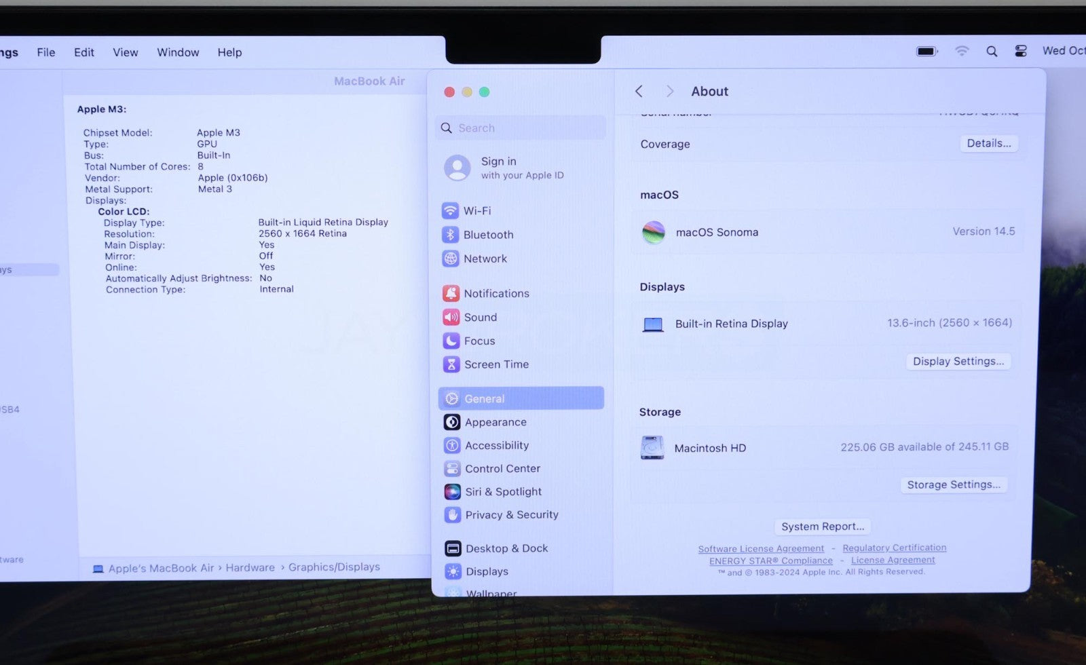Viewport: 1086px width, 665px height.
Task: Open the Help menu
Action: point(229,52)
